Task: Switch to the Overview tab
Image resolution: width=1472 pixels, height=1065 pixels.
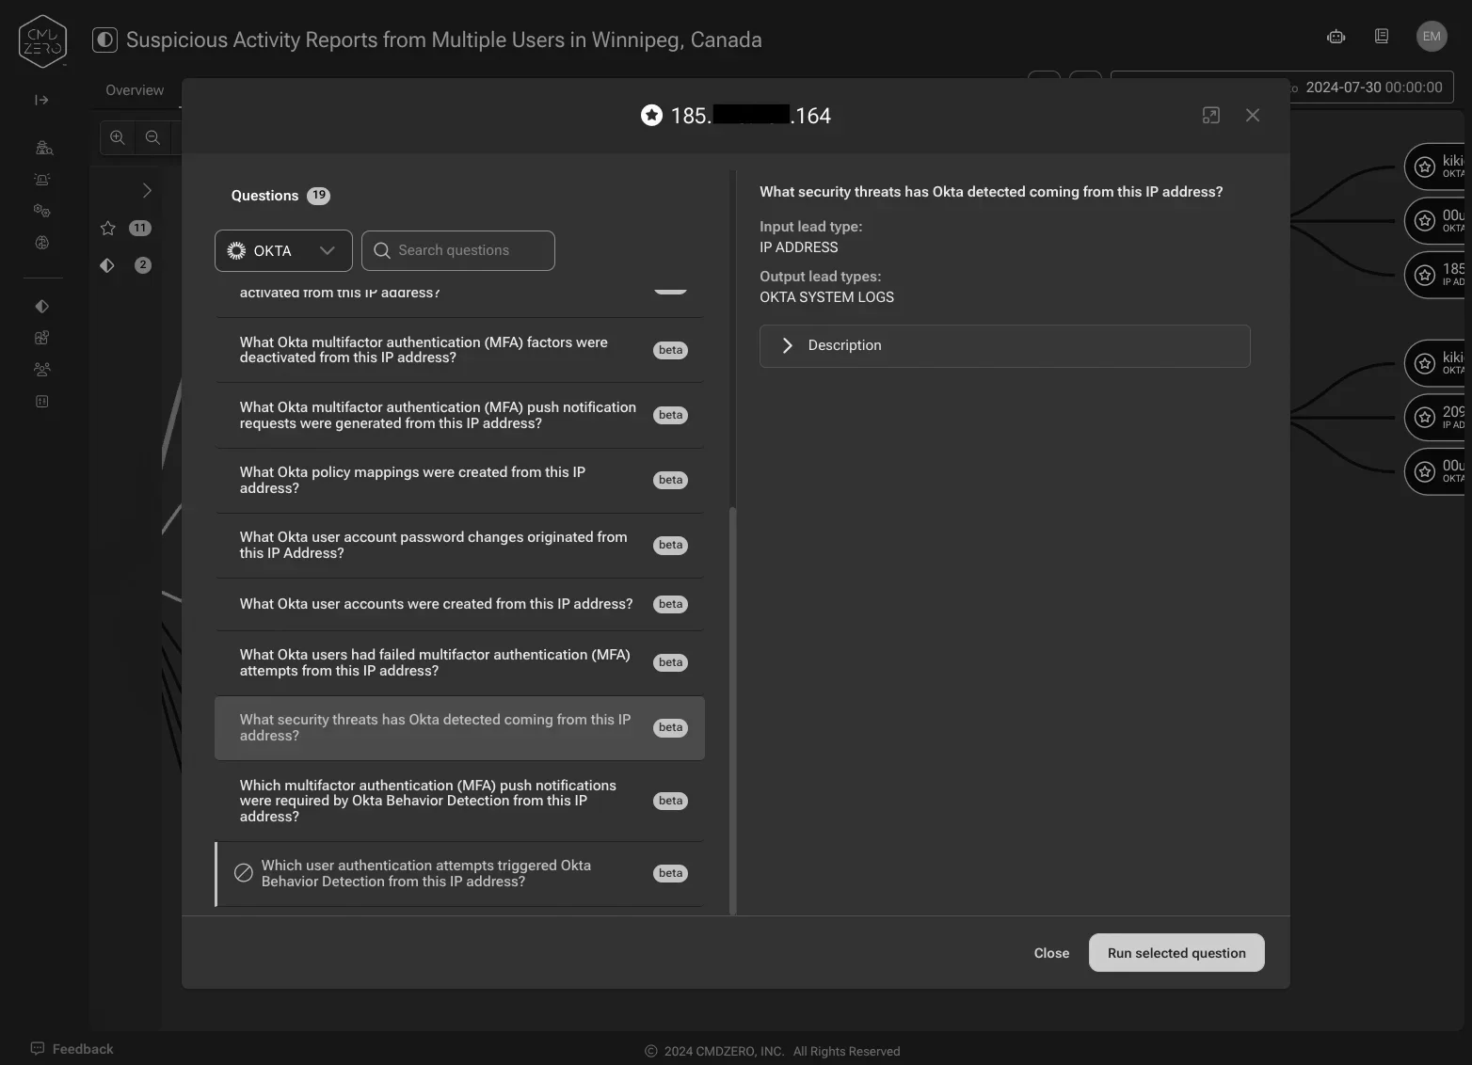Action: [x=135, y=90]
